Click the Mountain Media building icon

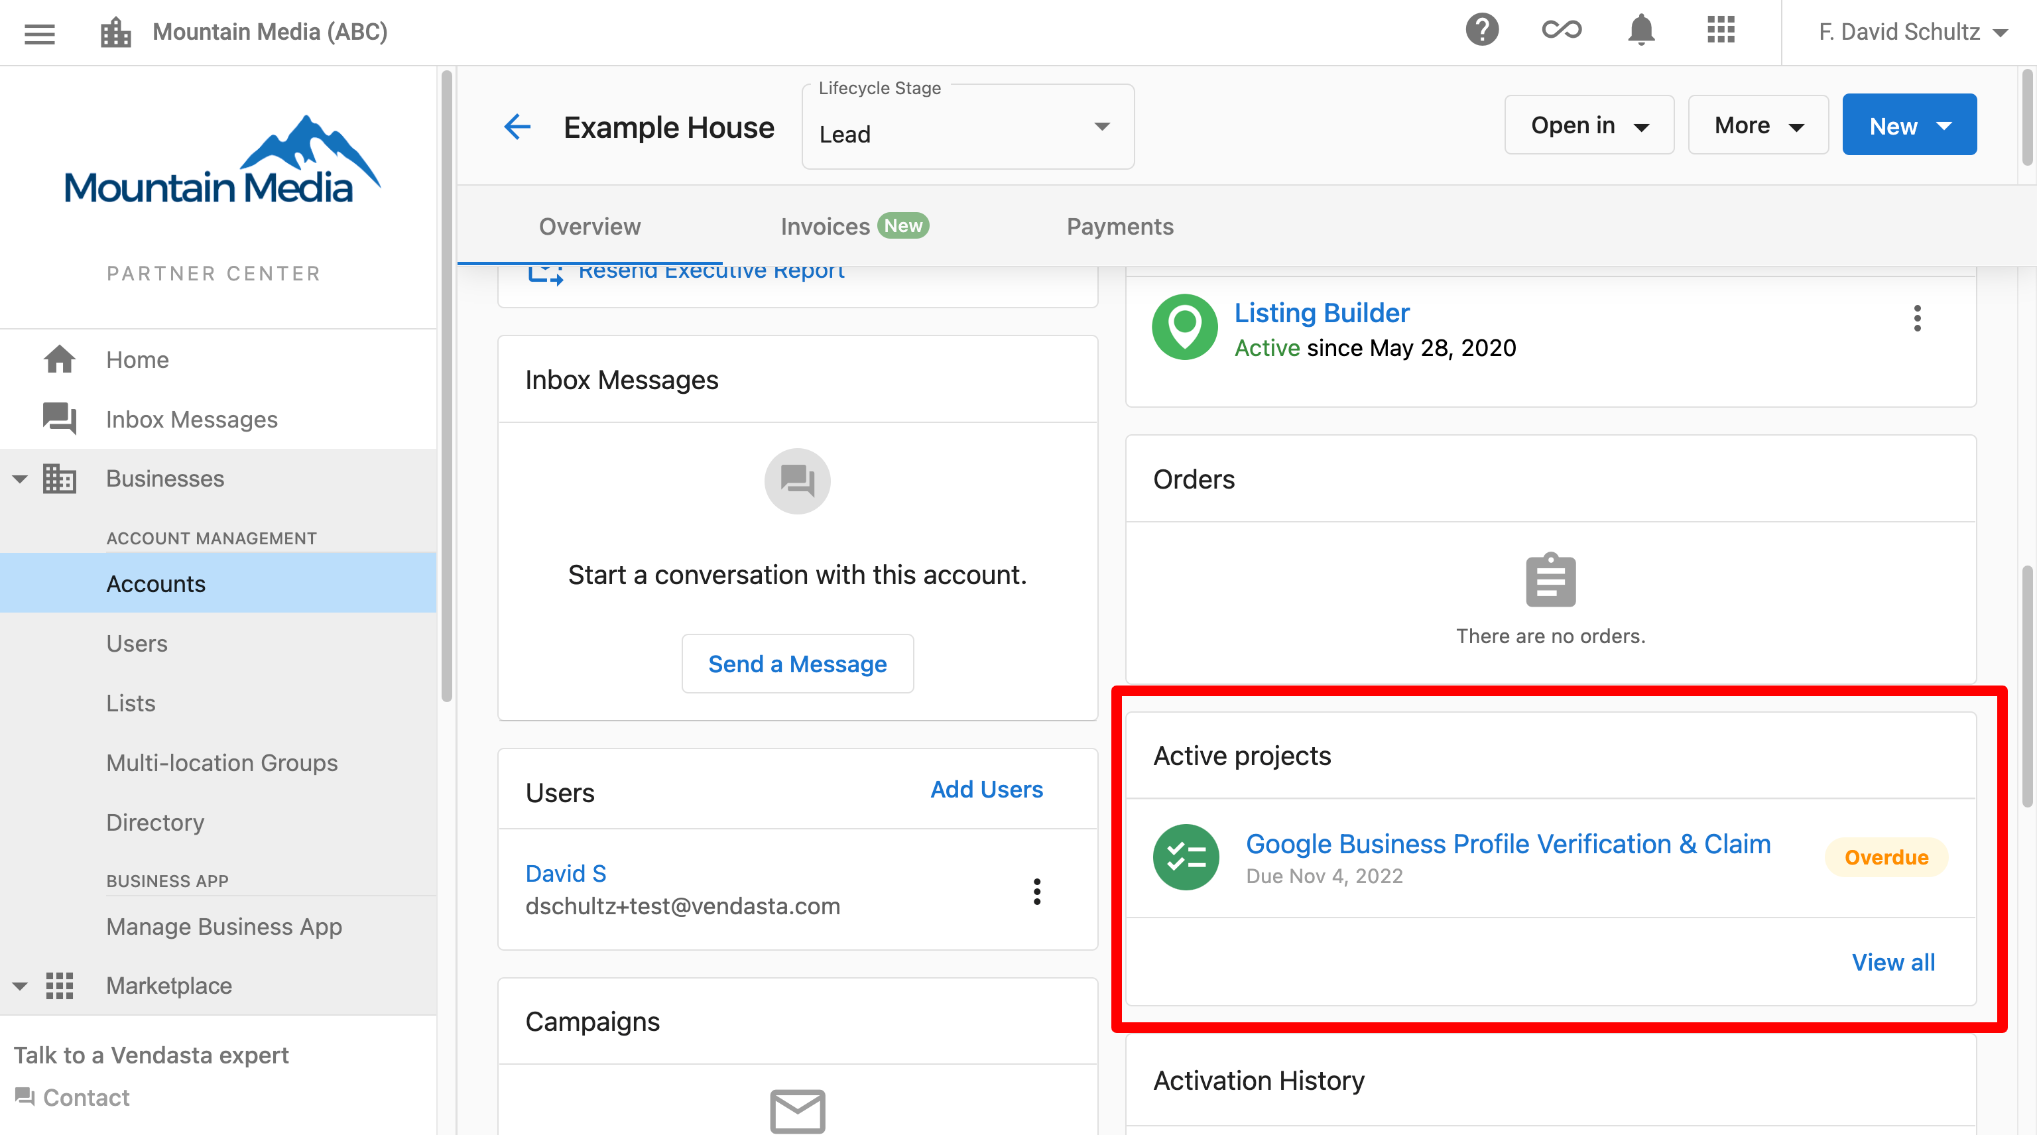(x=115, y=32)
